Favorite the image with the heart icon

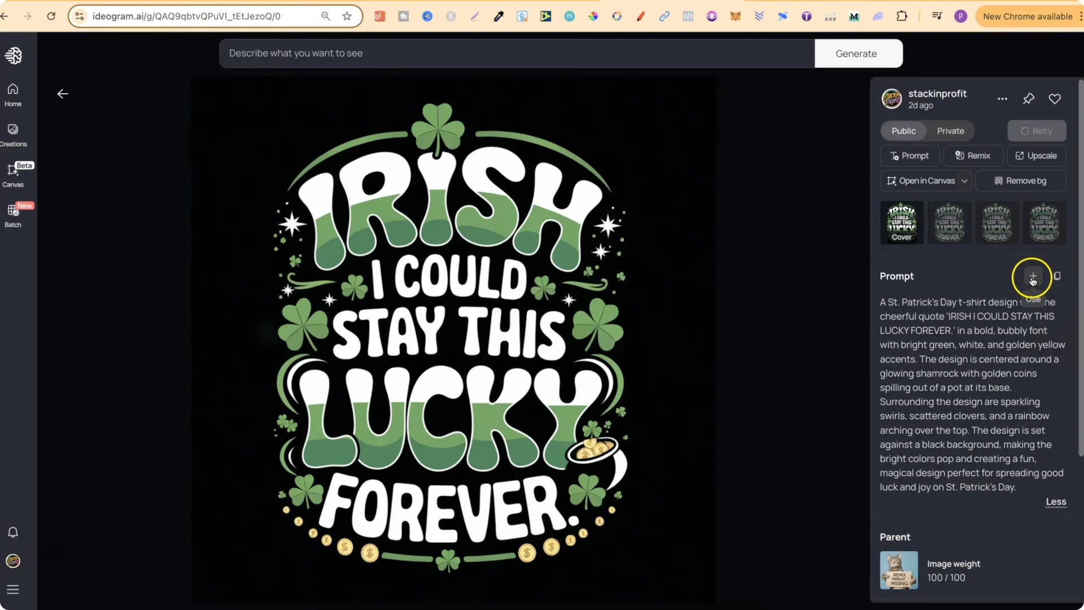pyautogui.click(x=1055, y=98)
